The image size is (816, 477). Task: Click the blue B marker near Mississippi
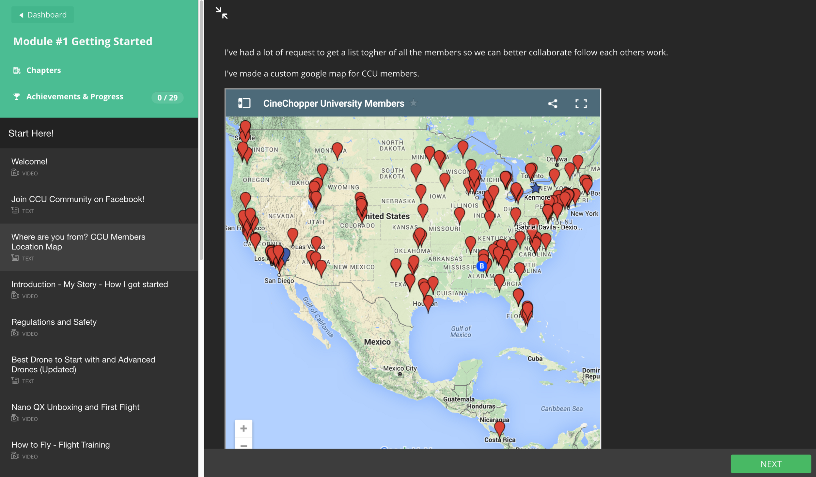481,266
